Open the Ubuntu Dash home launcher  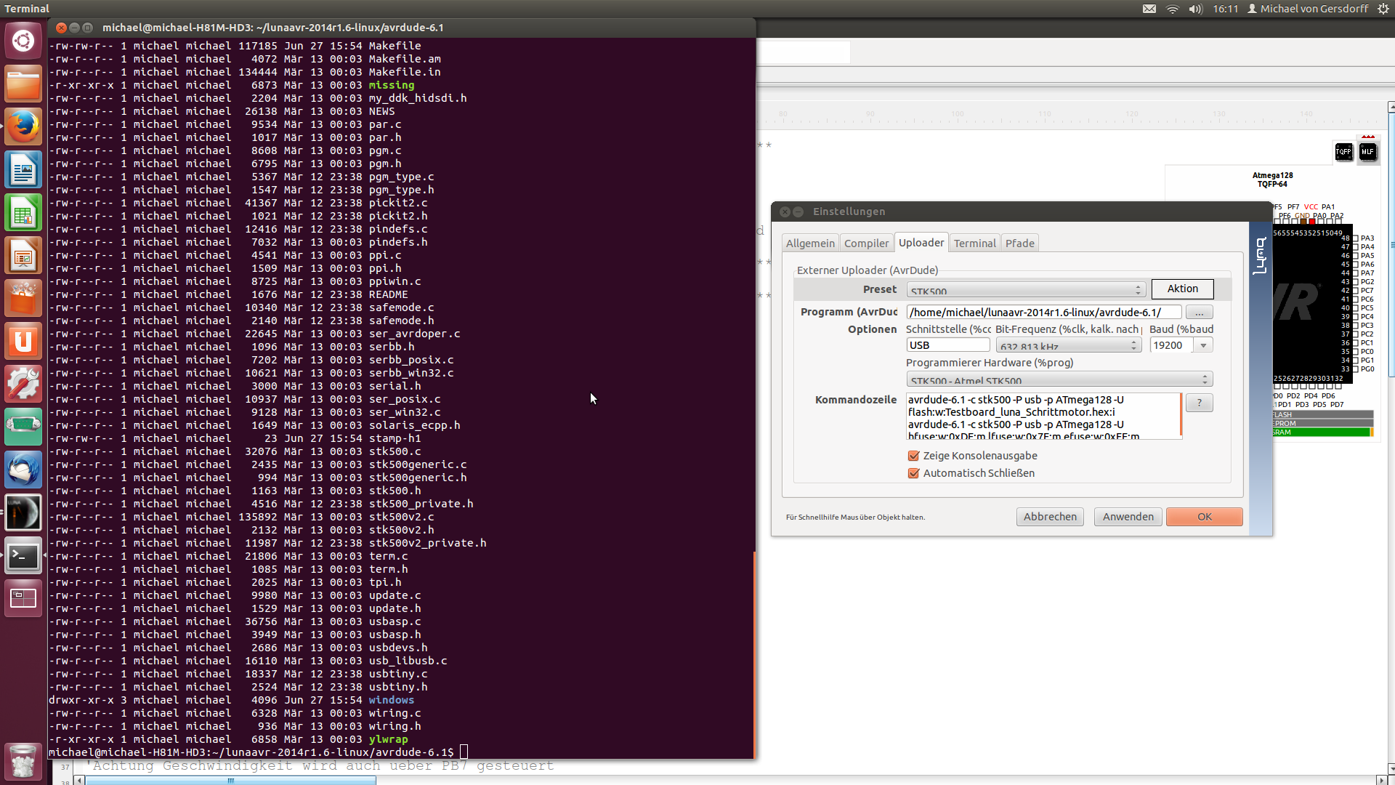[x=23, y=41]
